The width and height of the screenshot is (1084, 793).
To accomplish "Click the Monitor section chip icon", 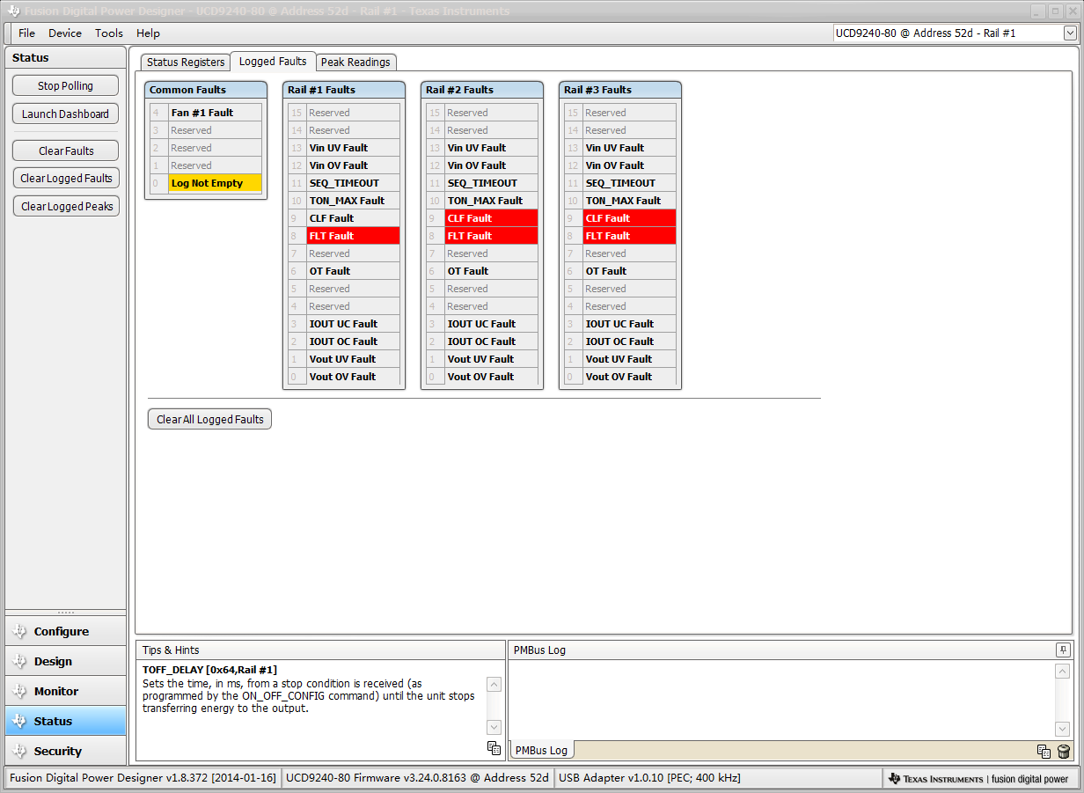I will 19,692.
